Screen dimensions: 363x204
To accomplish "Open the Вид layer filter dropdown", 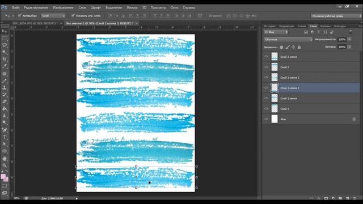I will pos(276,32).
